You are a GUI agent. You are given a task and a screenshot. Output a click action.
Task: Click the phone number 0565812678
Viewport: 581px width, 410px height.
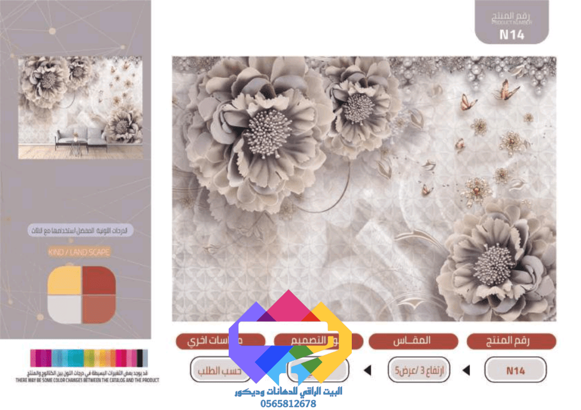288,404
